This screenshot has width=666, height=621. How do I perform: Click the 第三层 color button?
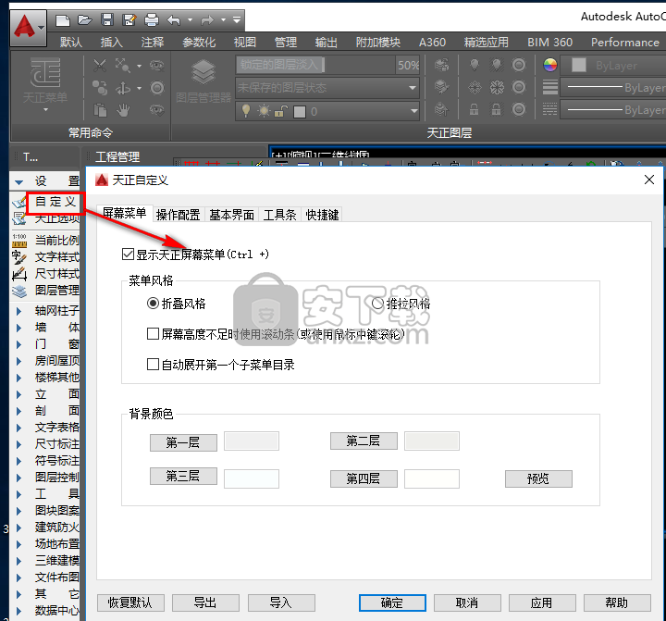point(183,476)
